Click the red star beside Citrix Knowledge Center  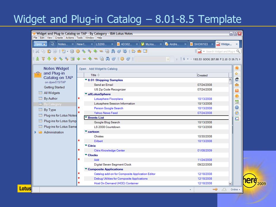[79, 150]
